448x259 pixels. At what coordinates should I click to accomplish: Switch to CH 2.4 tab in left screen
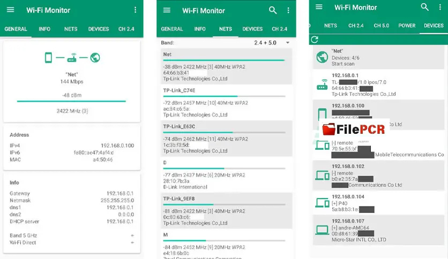pos(126,29)
